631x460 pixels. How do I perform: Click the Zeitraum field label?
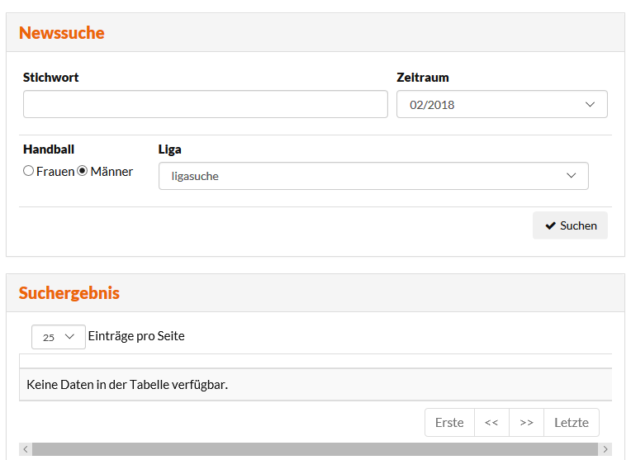point(423,78)
